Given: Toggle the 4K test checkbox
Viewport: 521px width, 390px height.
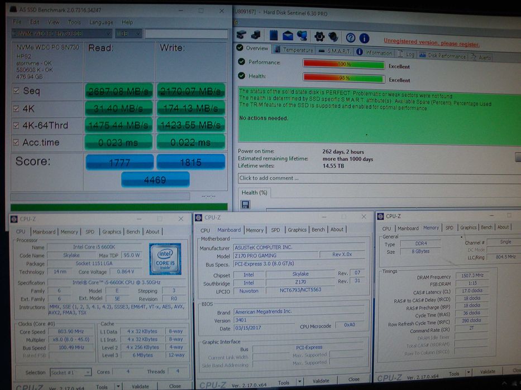Looking at the screenshot, I should pos(16,109).
